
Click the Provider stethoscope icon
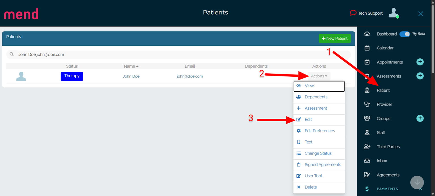(x=367, y=104)
